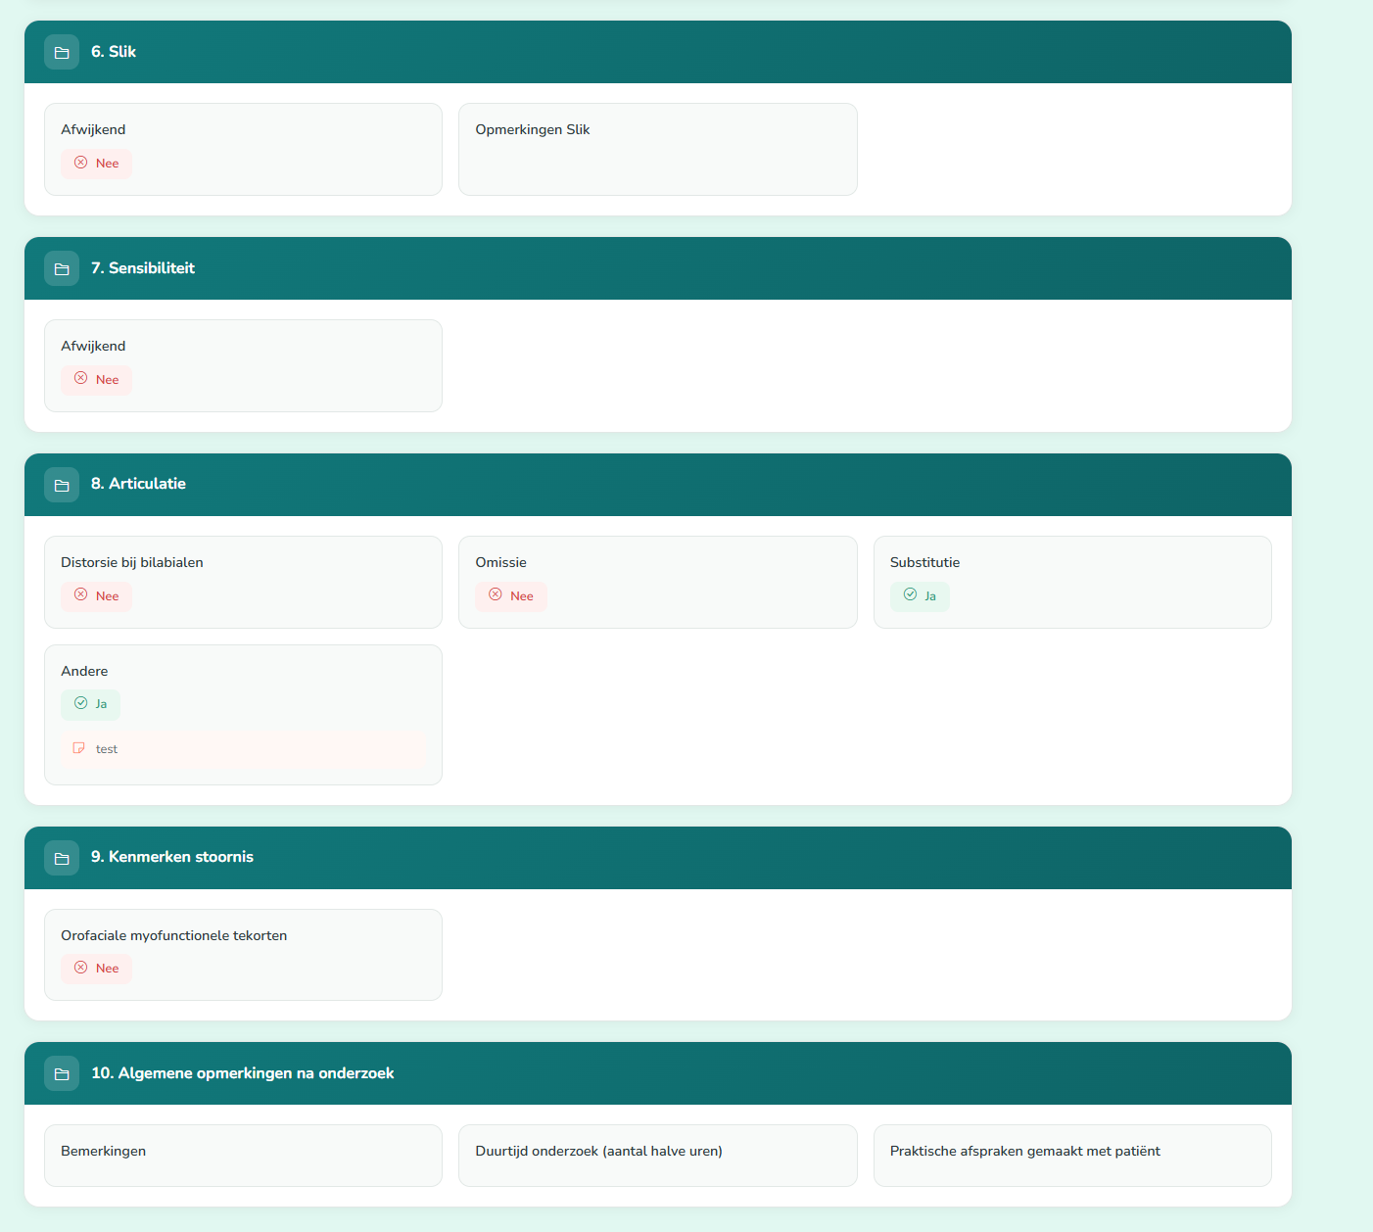Click the folder icon beside 8. Articulatie

pyautogui.click(x=62, y=485)
